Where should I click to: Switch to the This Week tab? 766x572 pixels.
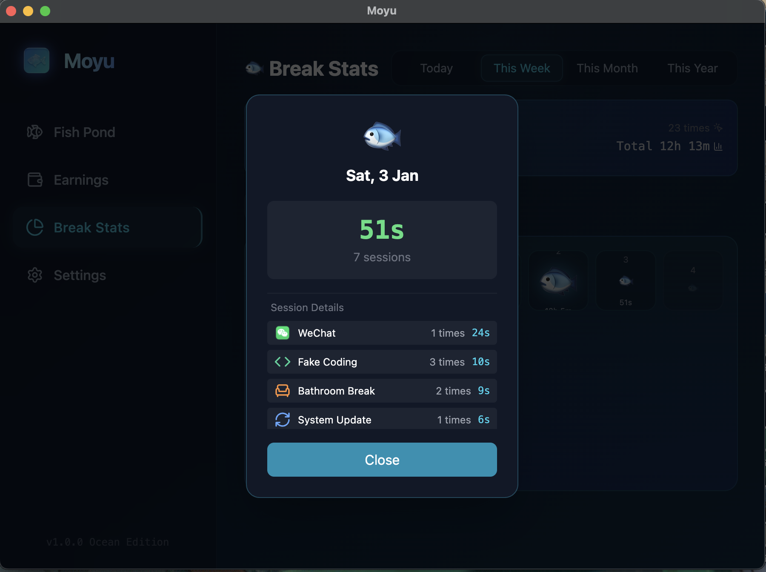(x=522, y=68)
